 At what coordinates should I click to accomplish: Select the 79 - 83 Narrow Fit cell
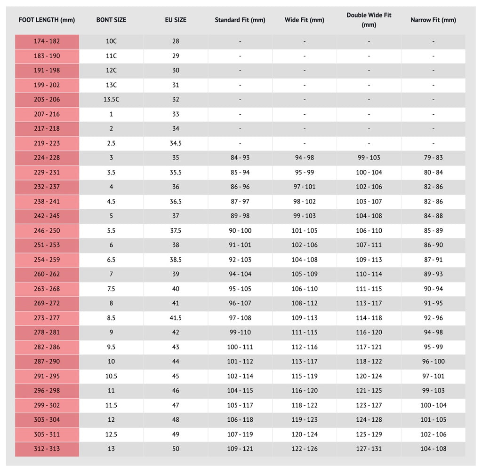pyautogui.click(x=433, y=158)
